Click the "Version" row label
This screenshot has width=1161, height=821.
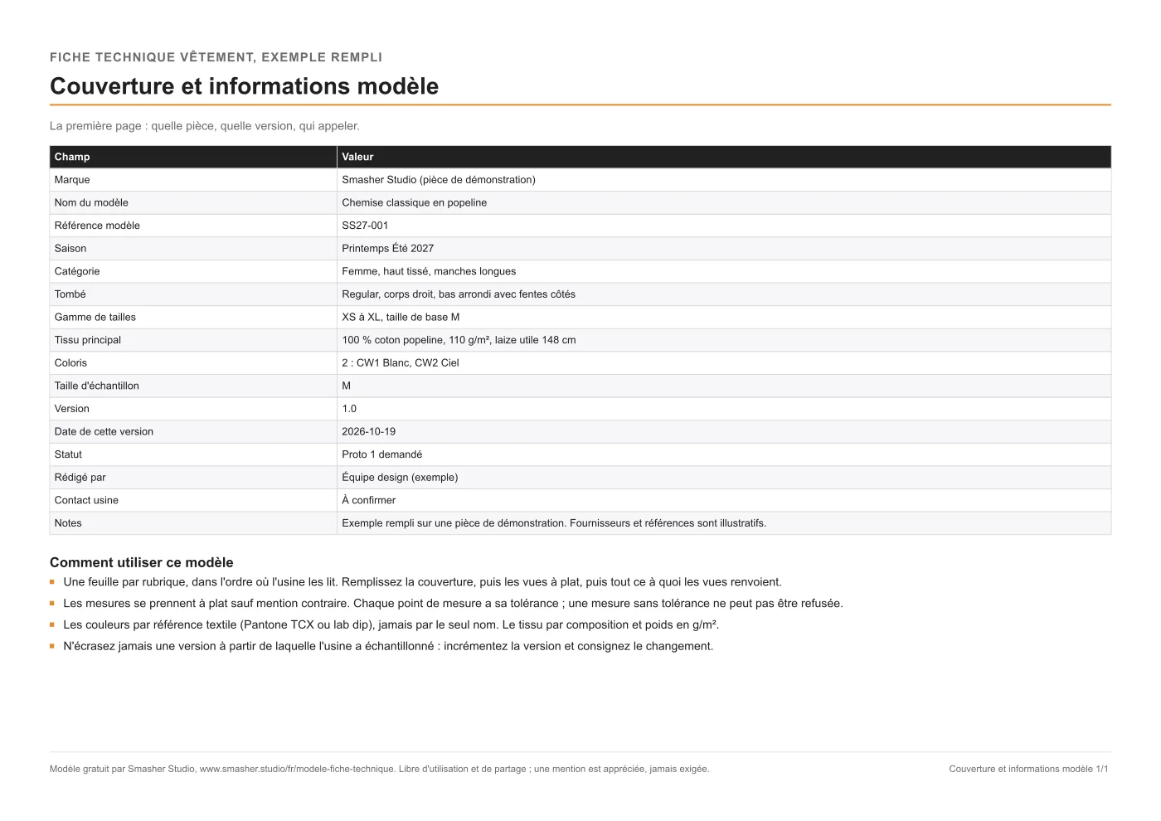72,409
